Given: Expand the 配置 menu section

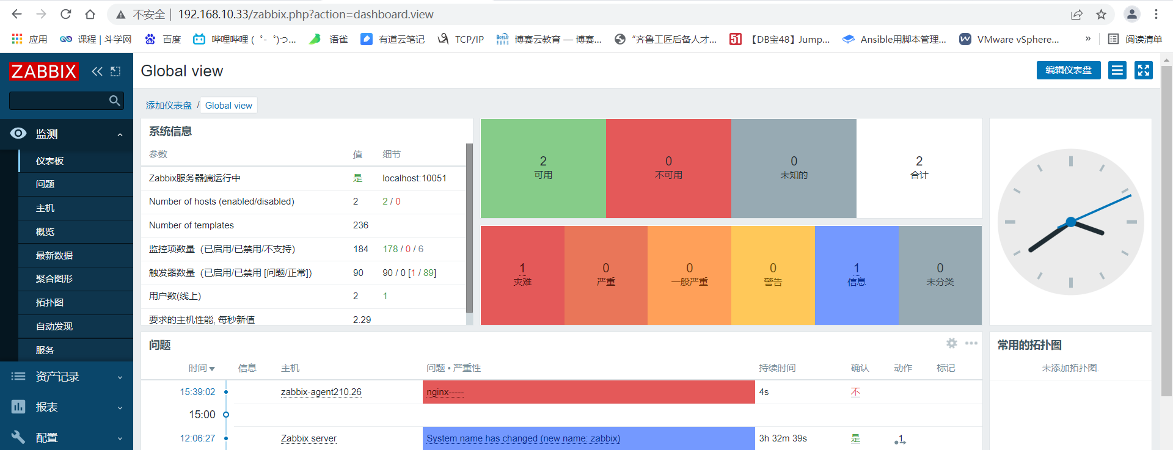Looking at the screenshot, I should click(67, 438).
